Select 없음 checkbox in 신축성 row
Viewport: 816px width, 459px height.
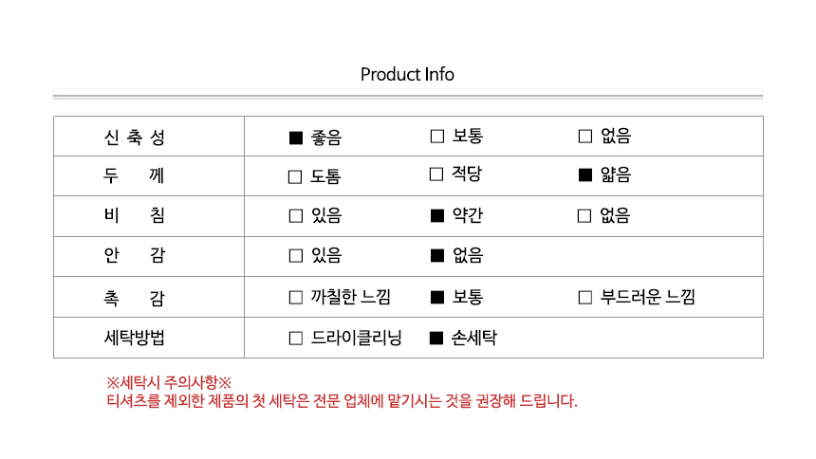[x=585, y=136]
